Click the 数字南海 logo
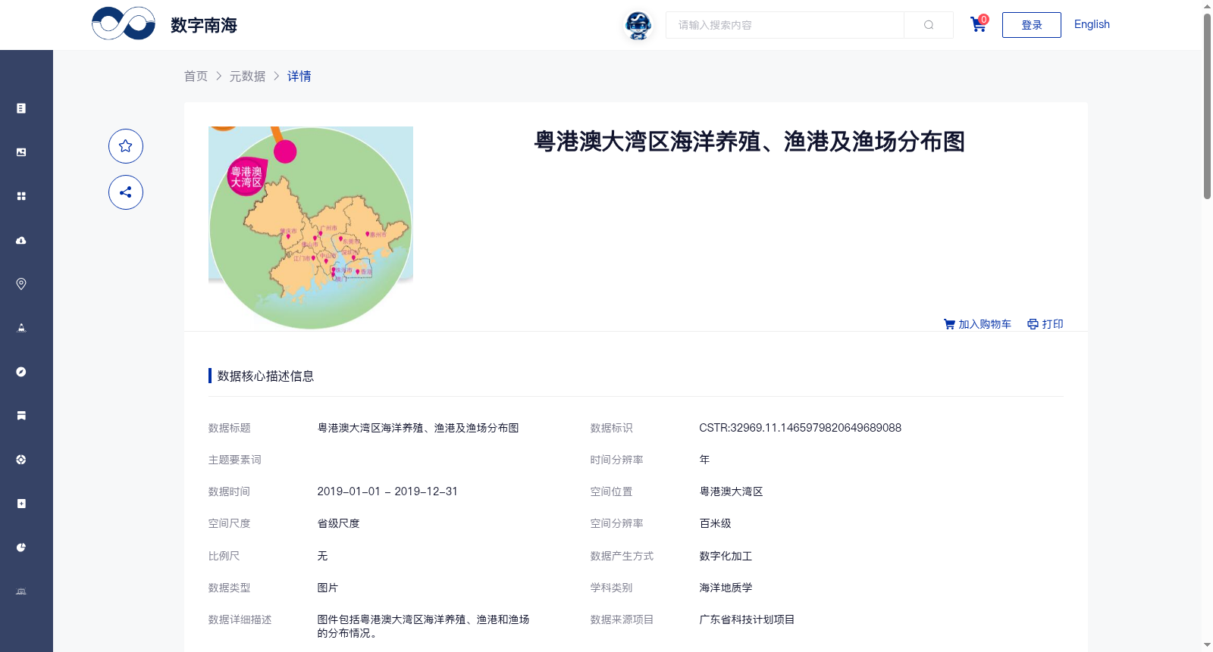Screen dimensions: 1213x652 pos(165,24)
